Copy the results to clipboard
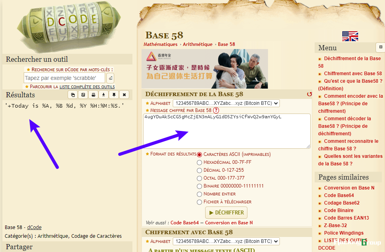The image size is (385, 252). pos(73,95)
